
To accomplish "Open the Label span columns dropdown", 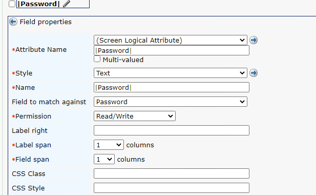I will click(109, 145).
